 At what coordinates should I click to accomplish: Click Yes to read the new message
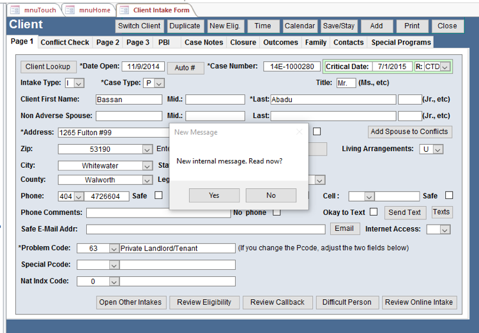pos(214,195)
